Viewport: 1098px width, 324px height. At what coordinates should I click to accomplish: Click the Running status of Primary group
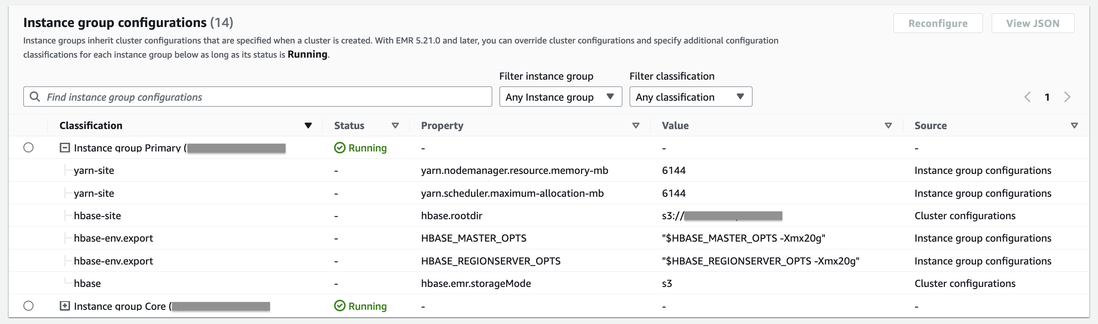(361, 148)
